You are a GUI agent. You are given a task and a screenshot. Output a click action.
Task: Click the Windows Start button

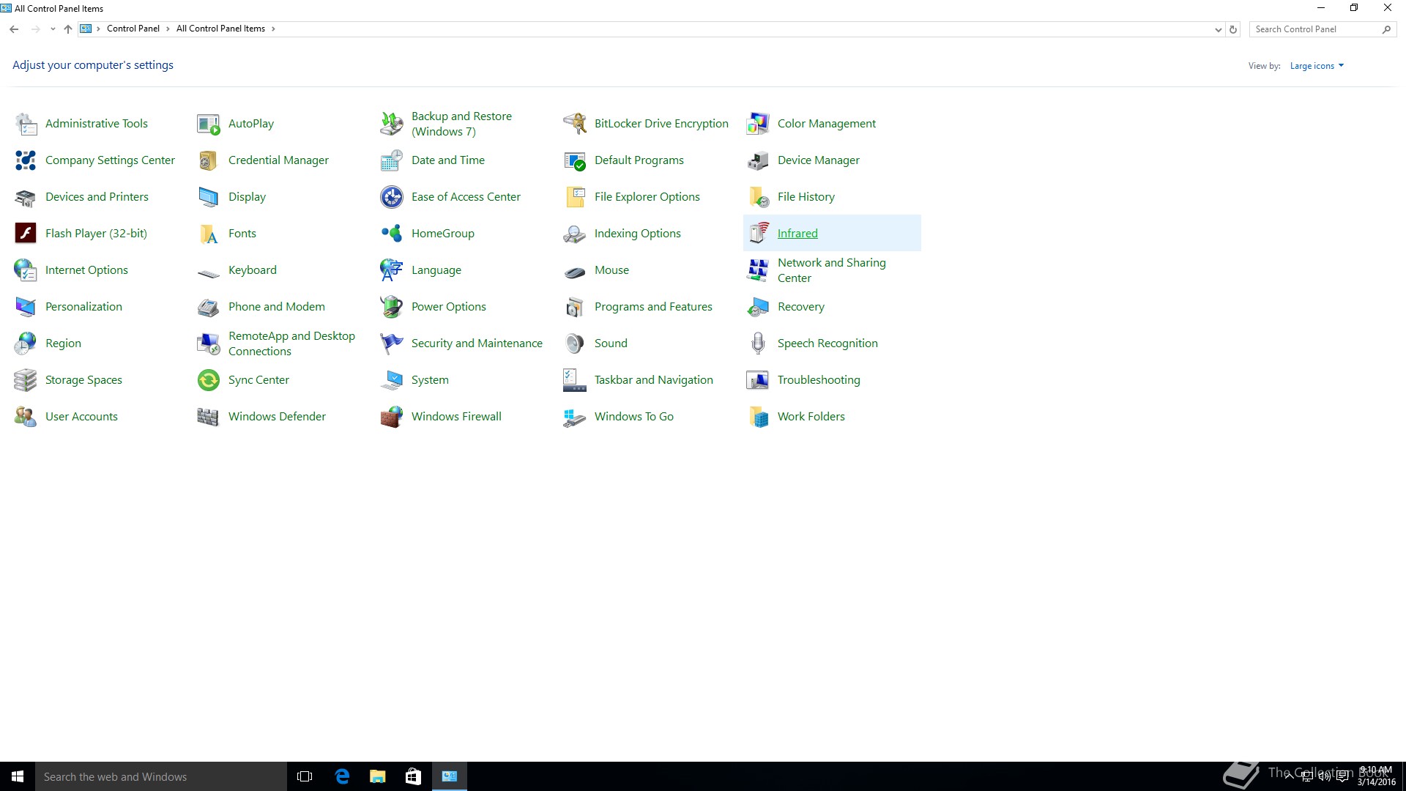pyautogui.click(x=18, y=776)
